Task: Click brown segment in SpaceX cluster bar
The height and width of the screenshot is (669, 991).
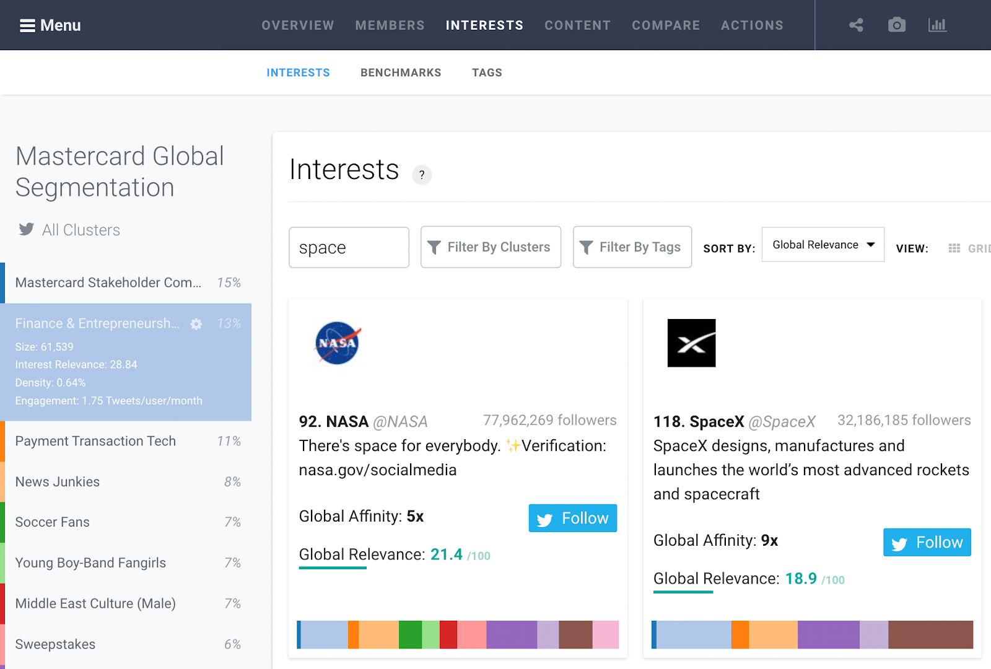Action: click(x=930, y=635)
